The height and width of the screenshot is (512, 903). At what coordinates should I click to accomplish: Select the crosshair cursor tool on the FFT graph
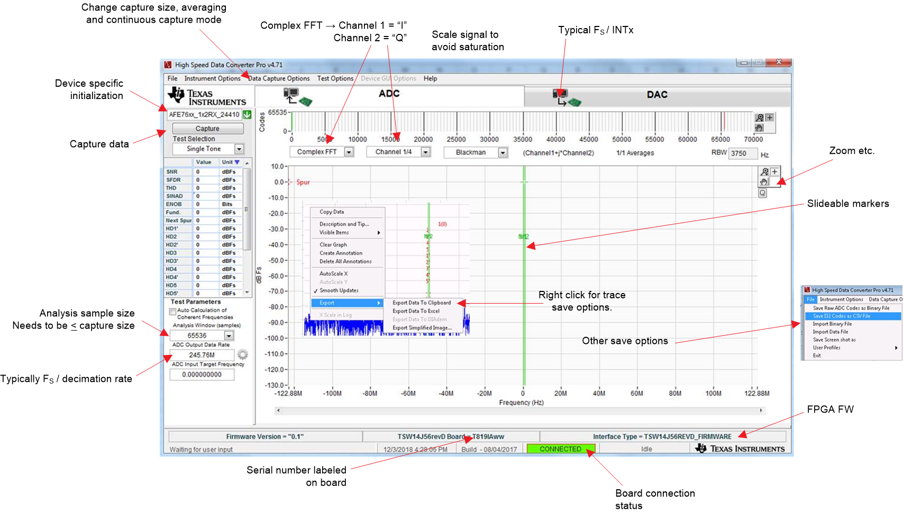point(774,172)
